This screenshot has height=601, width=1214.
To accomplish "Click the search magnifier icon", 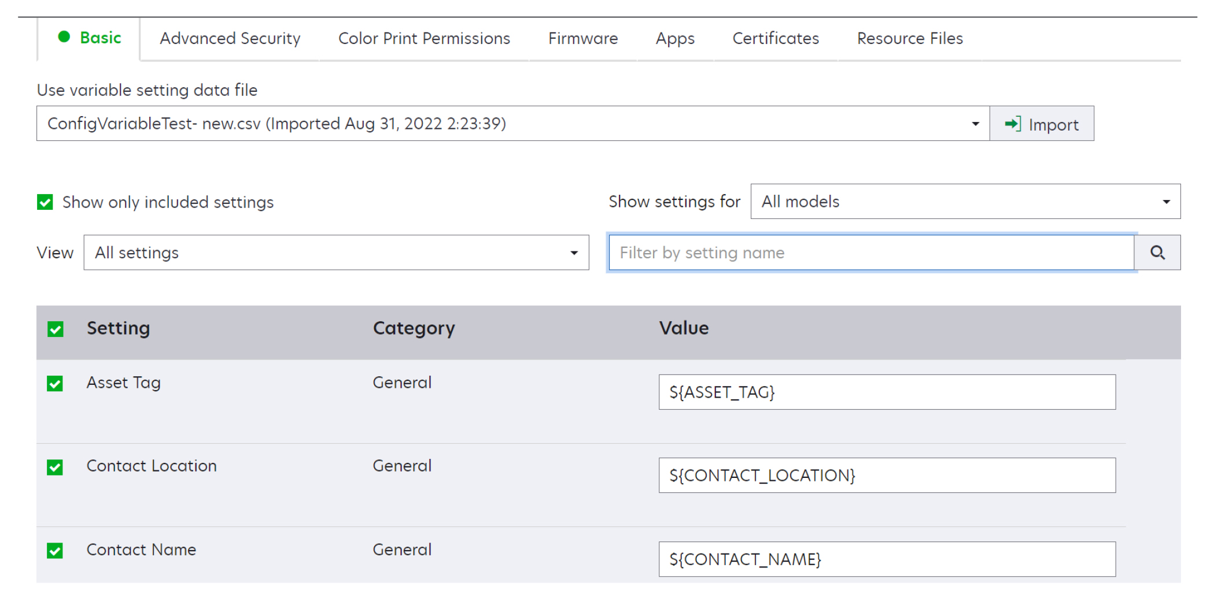I will point(1157,253).
